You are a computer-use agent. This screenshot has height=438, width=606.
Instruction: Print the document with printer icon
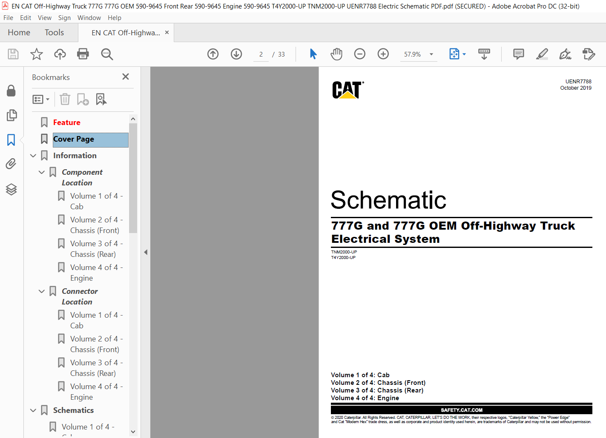click(x=83, y=54)
